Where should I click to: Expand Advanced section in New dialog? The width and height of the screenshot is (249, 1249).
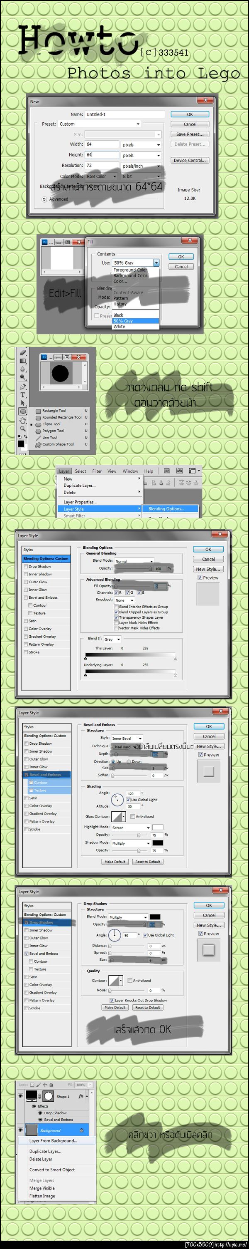44,199
